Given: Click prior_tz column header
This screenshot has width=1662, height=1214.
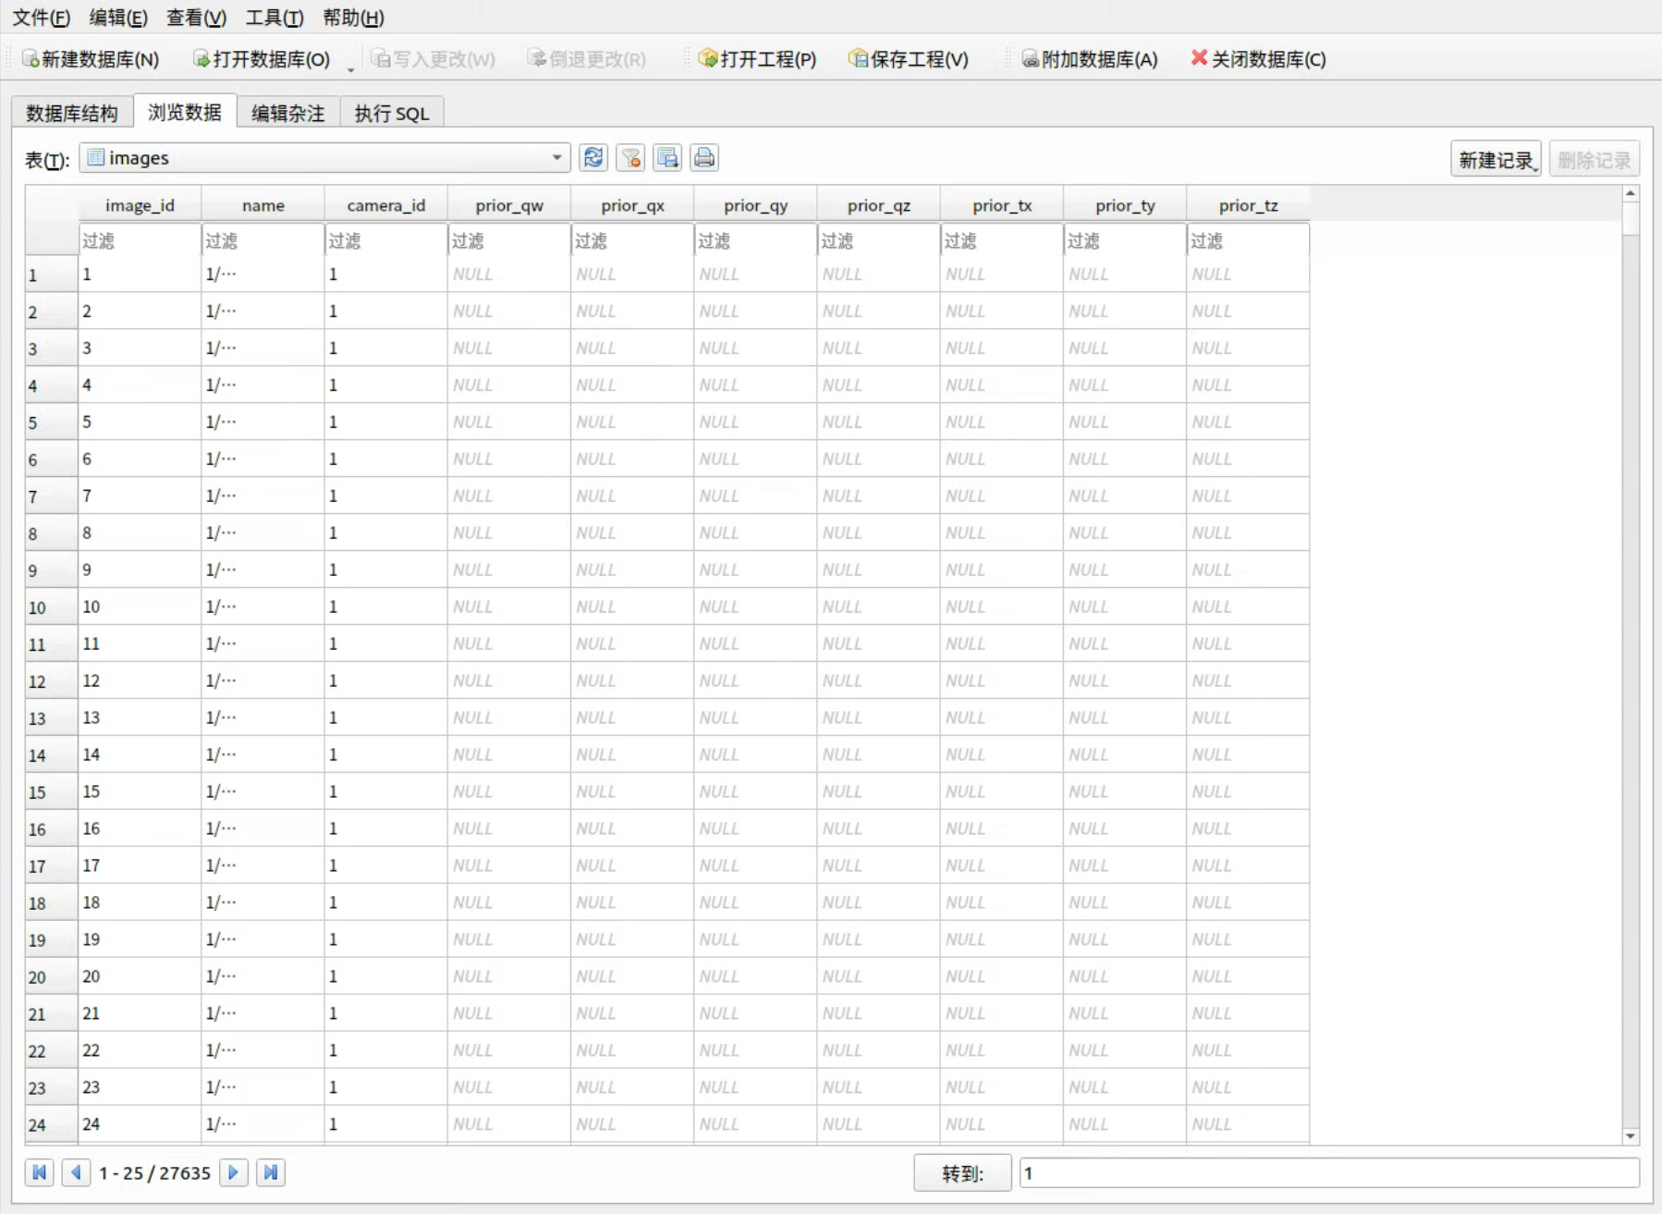Looking at the screenshot, I should coord(1248,204).
